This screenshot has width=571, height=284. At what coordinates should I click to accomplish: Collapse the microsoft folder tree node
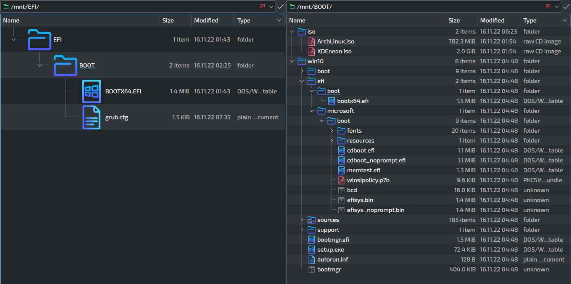[312, 111]
